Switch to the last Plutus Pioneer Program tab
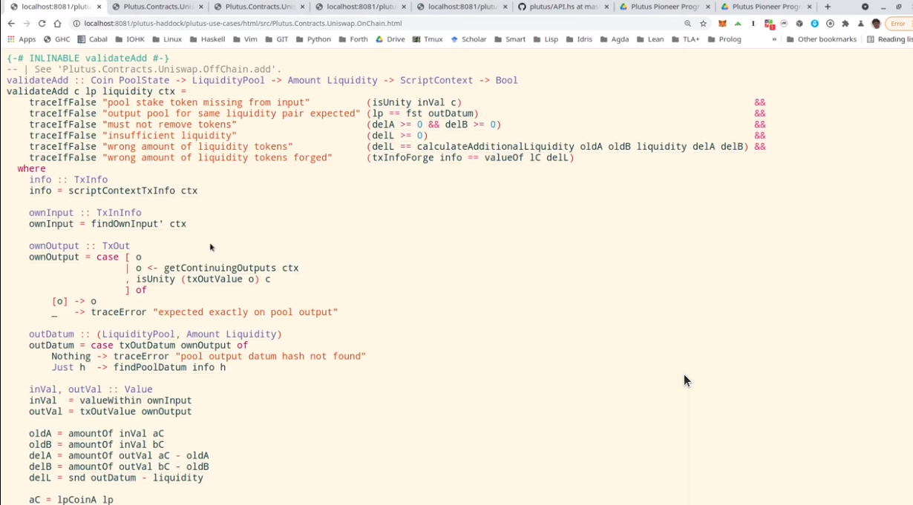Viewport: 913px width, 505px height. click(765, 7)
